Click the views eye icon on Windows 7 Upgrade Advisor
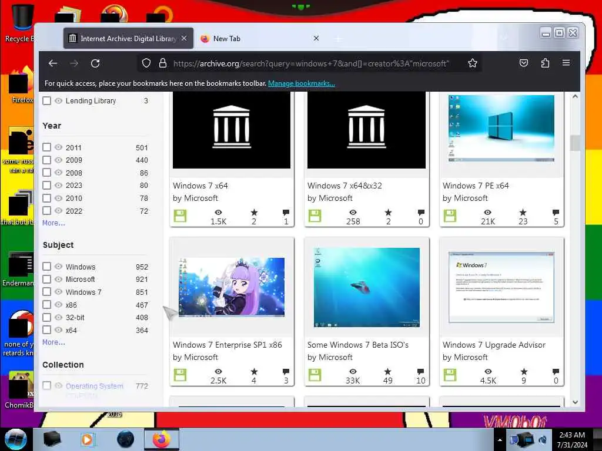The width and height of the screenshot is (602, 451). click(x=487, y=371)
